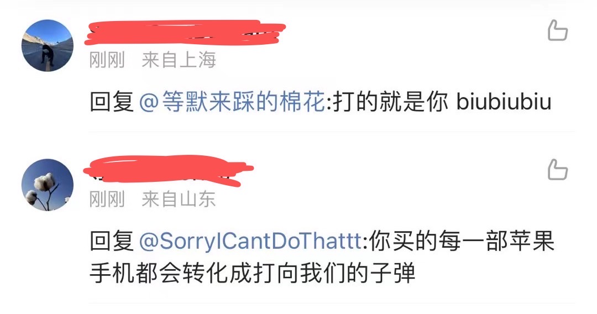Click 刚刚 timestamp beside 来自山东
This screenshot has height=314, width=597.
pos(107,200)
